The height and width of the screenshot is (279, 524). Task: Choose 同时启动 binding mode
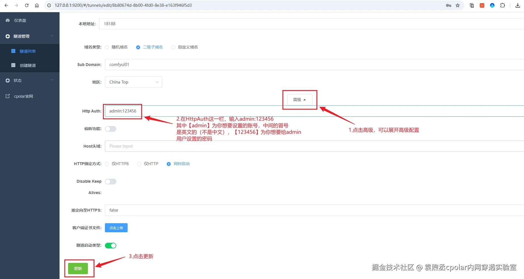click(169, 164)
